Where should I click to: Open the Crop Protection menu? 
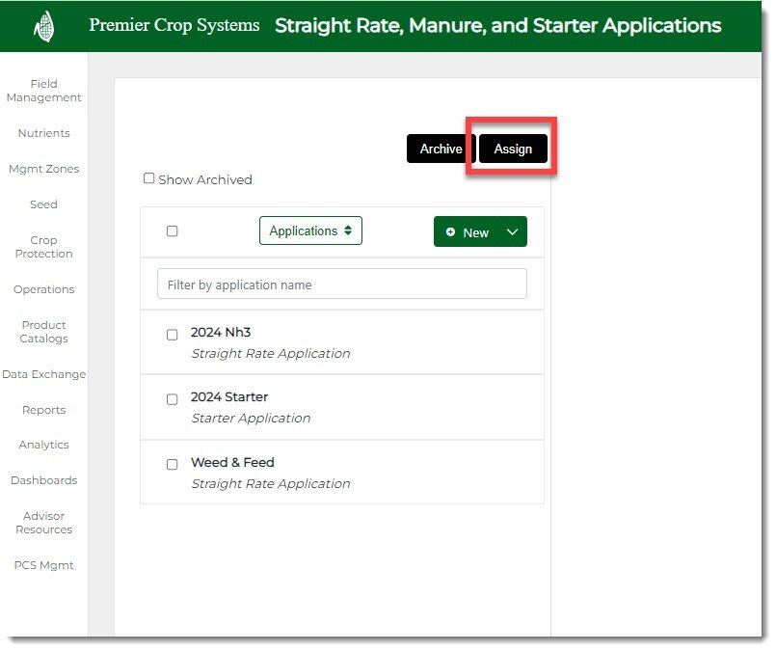(43, 247)
